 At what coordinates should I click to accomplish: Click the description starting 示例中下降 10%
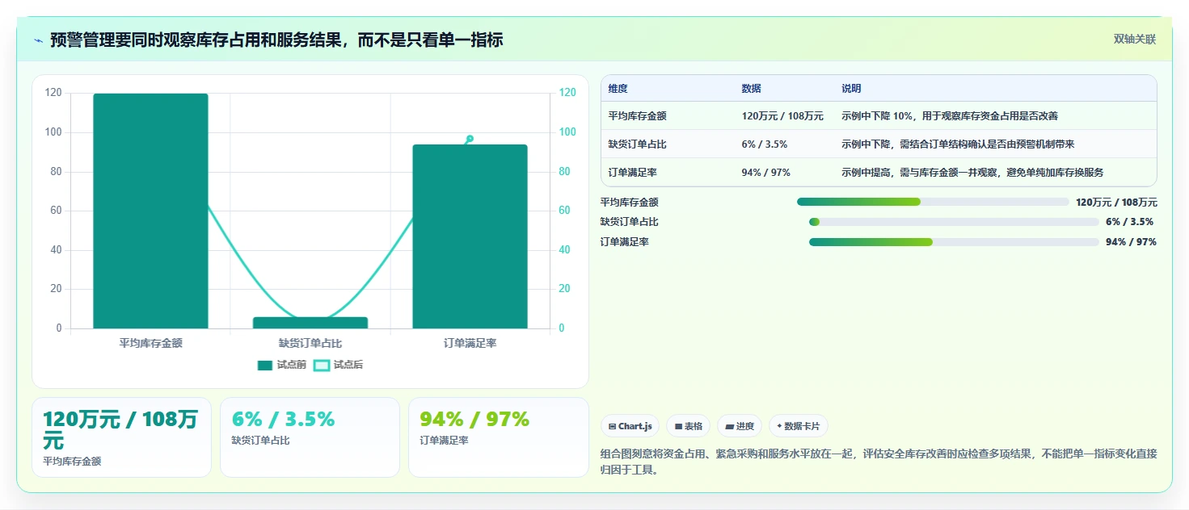pos(950,116)
